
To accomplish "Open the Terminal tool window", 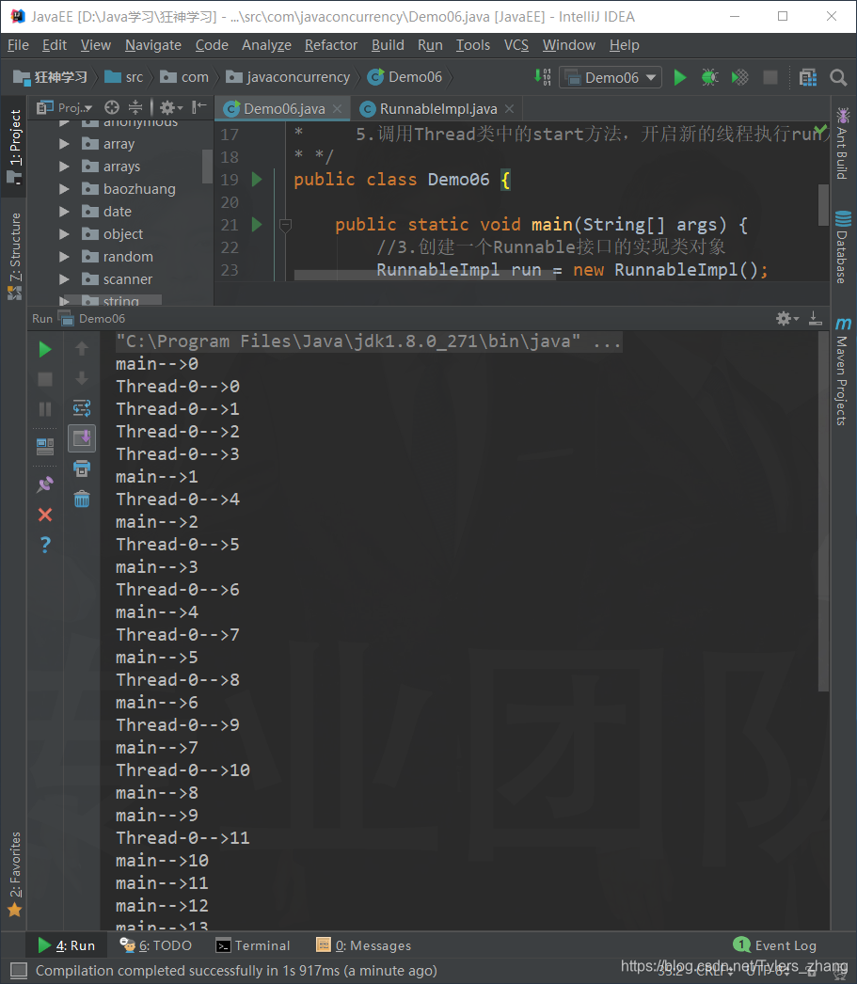I will [253, 945].
